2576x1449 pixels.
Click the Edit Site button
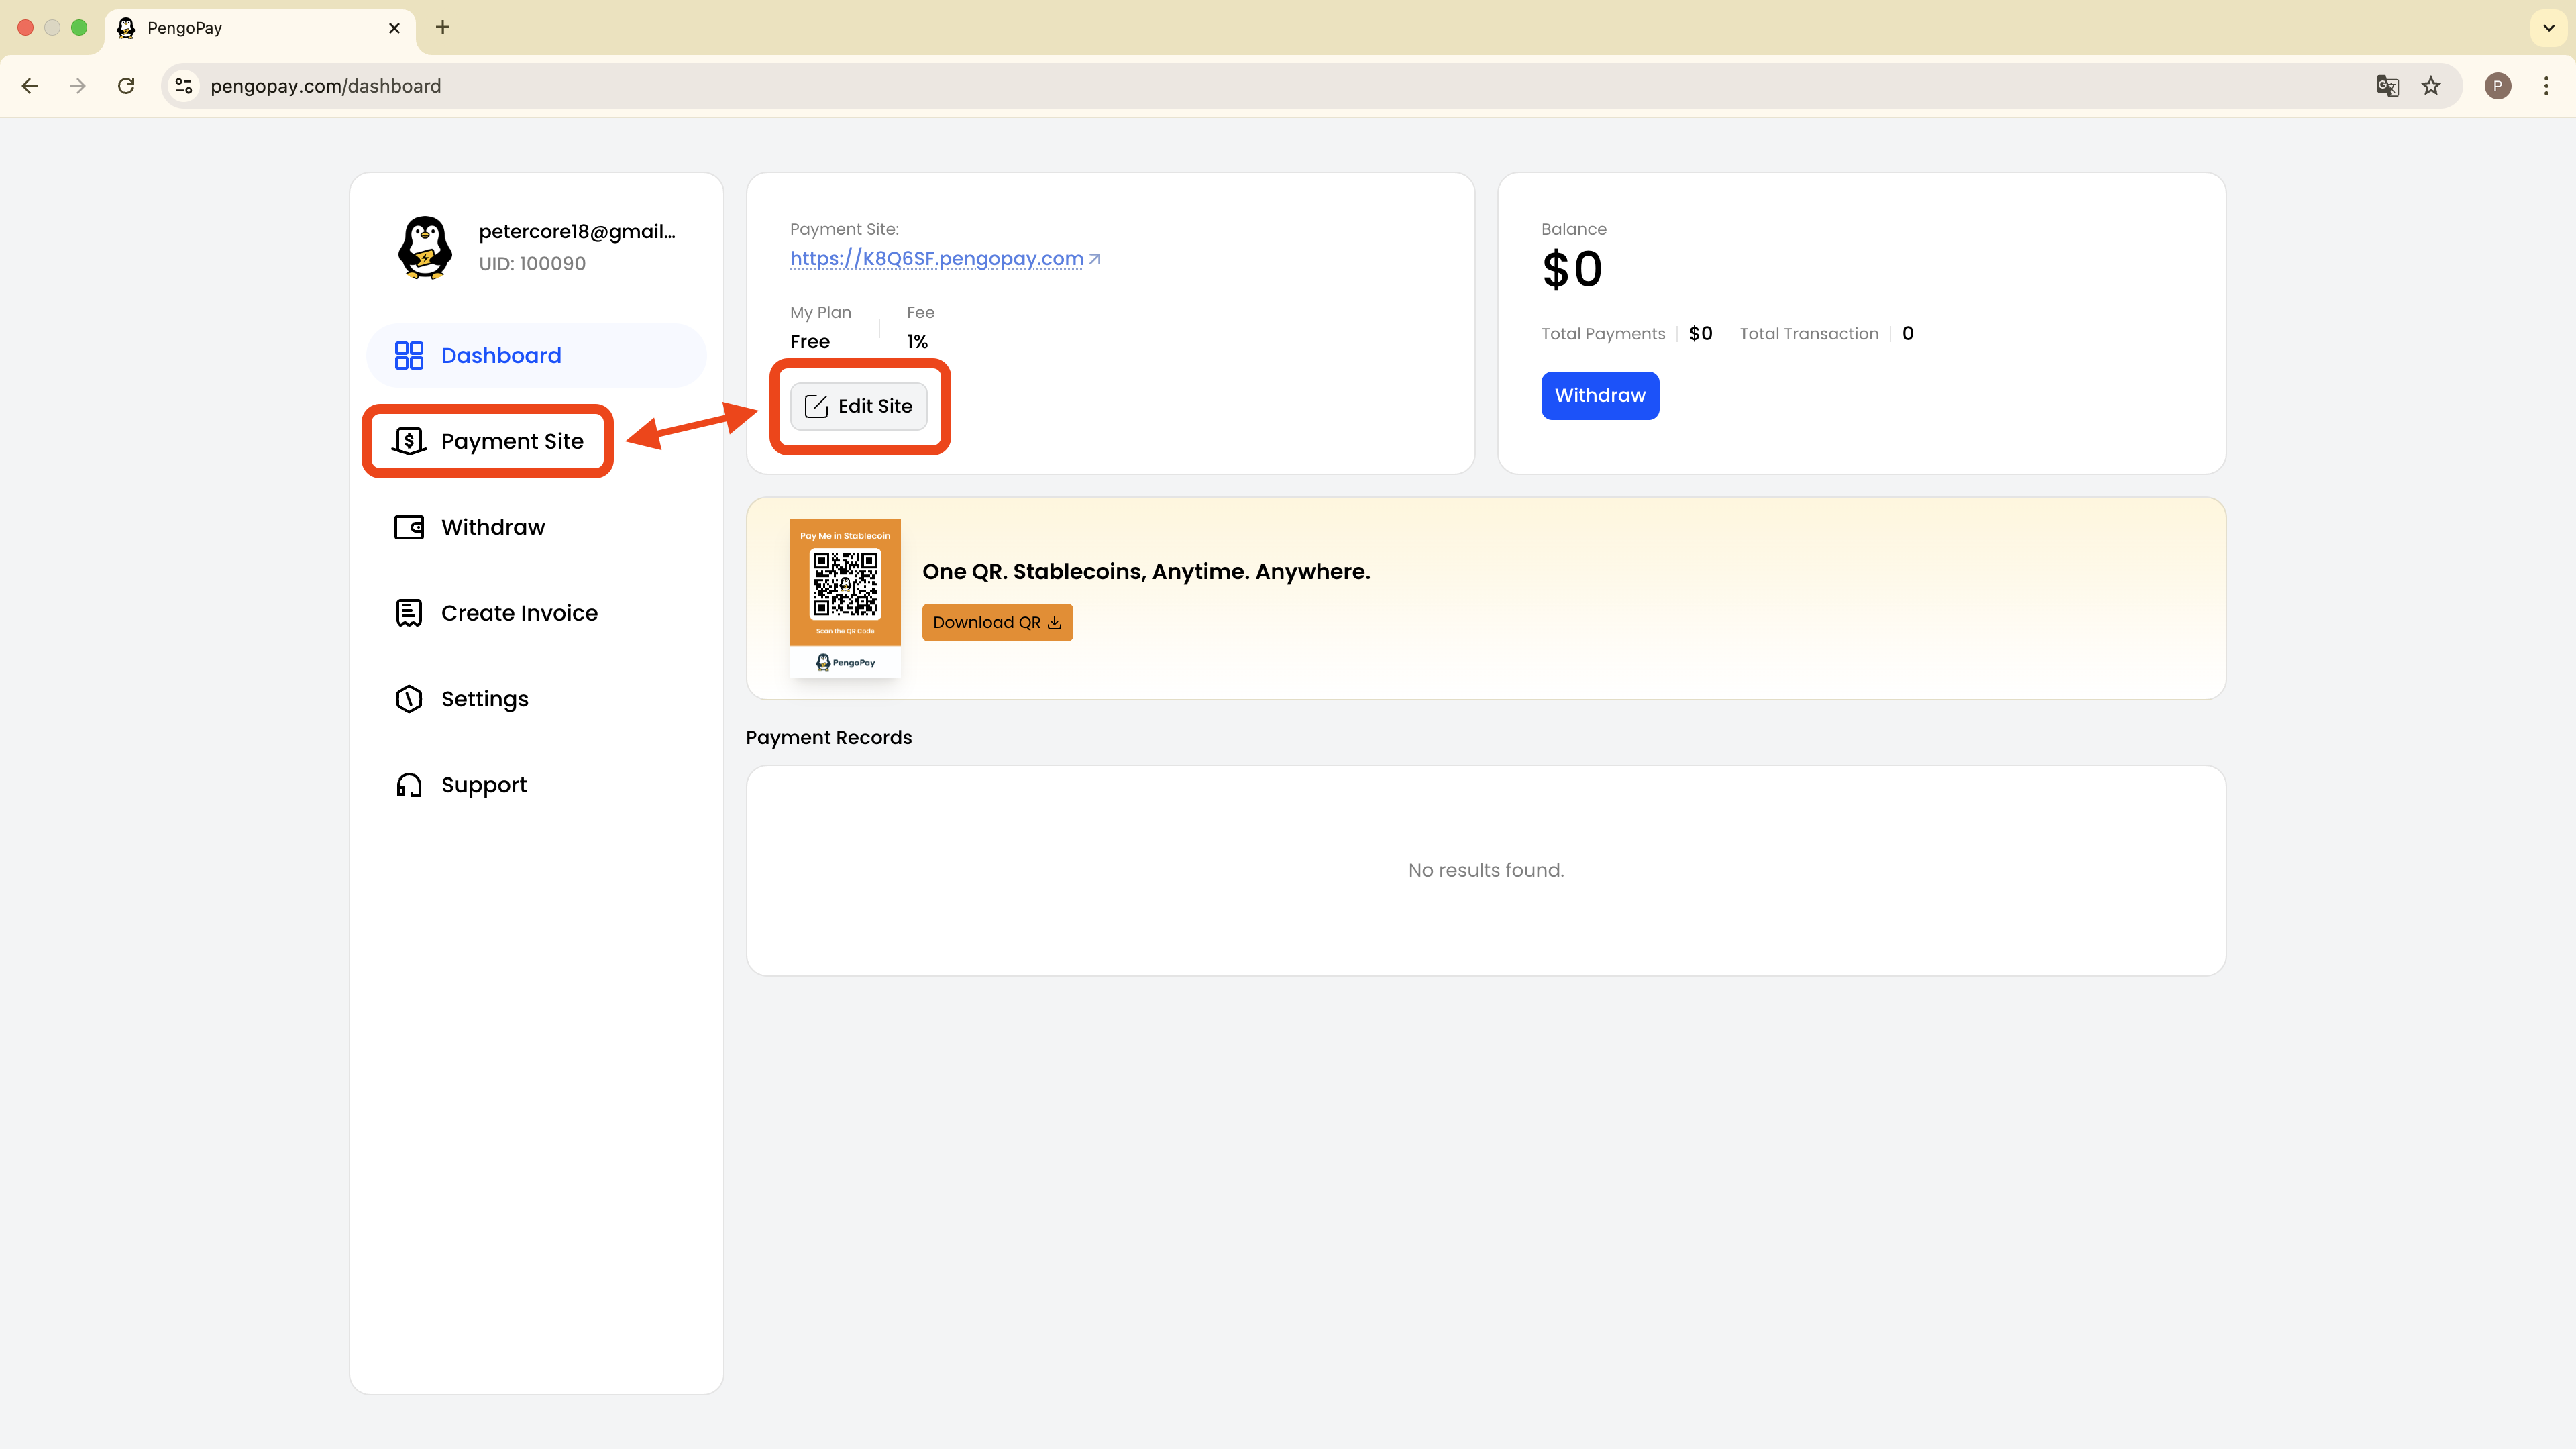859,406
